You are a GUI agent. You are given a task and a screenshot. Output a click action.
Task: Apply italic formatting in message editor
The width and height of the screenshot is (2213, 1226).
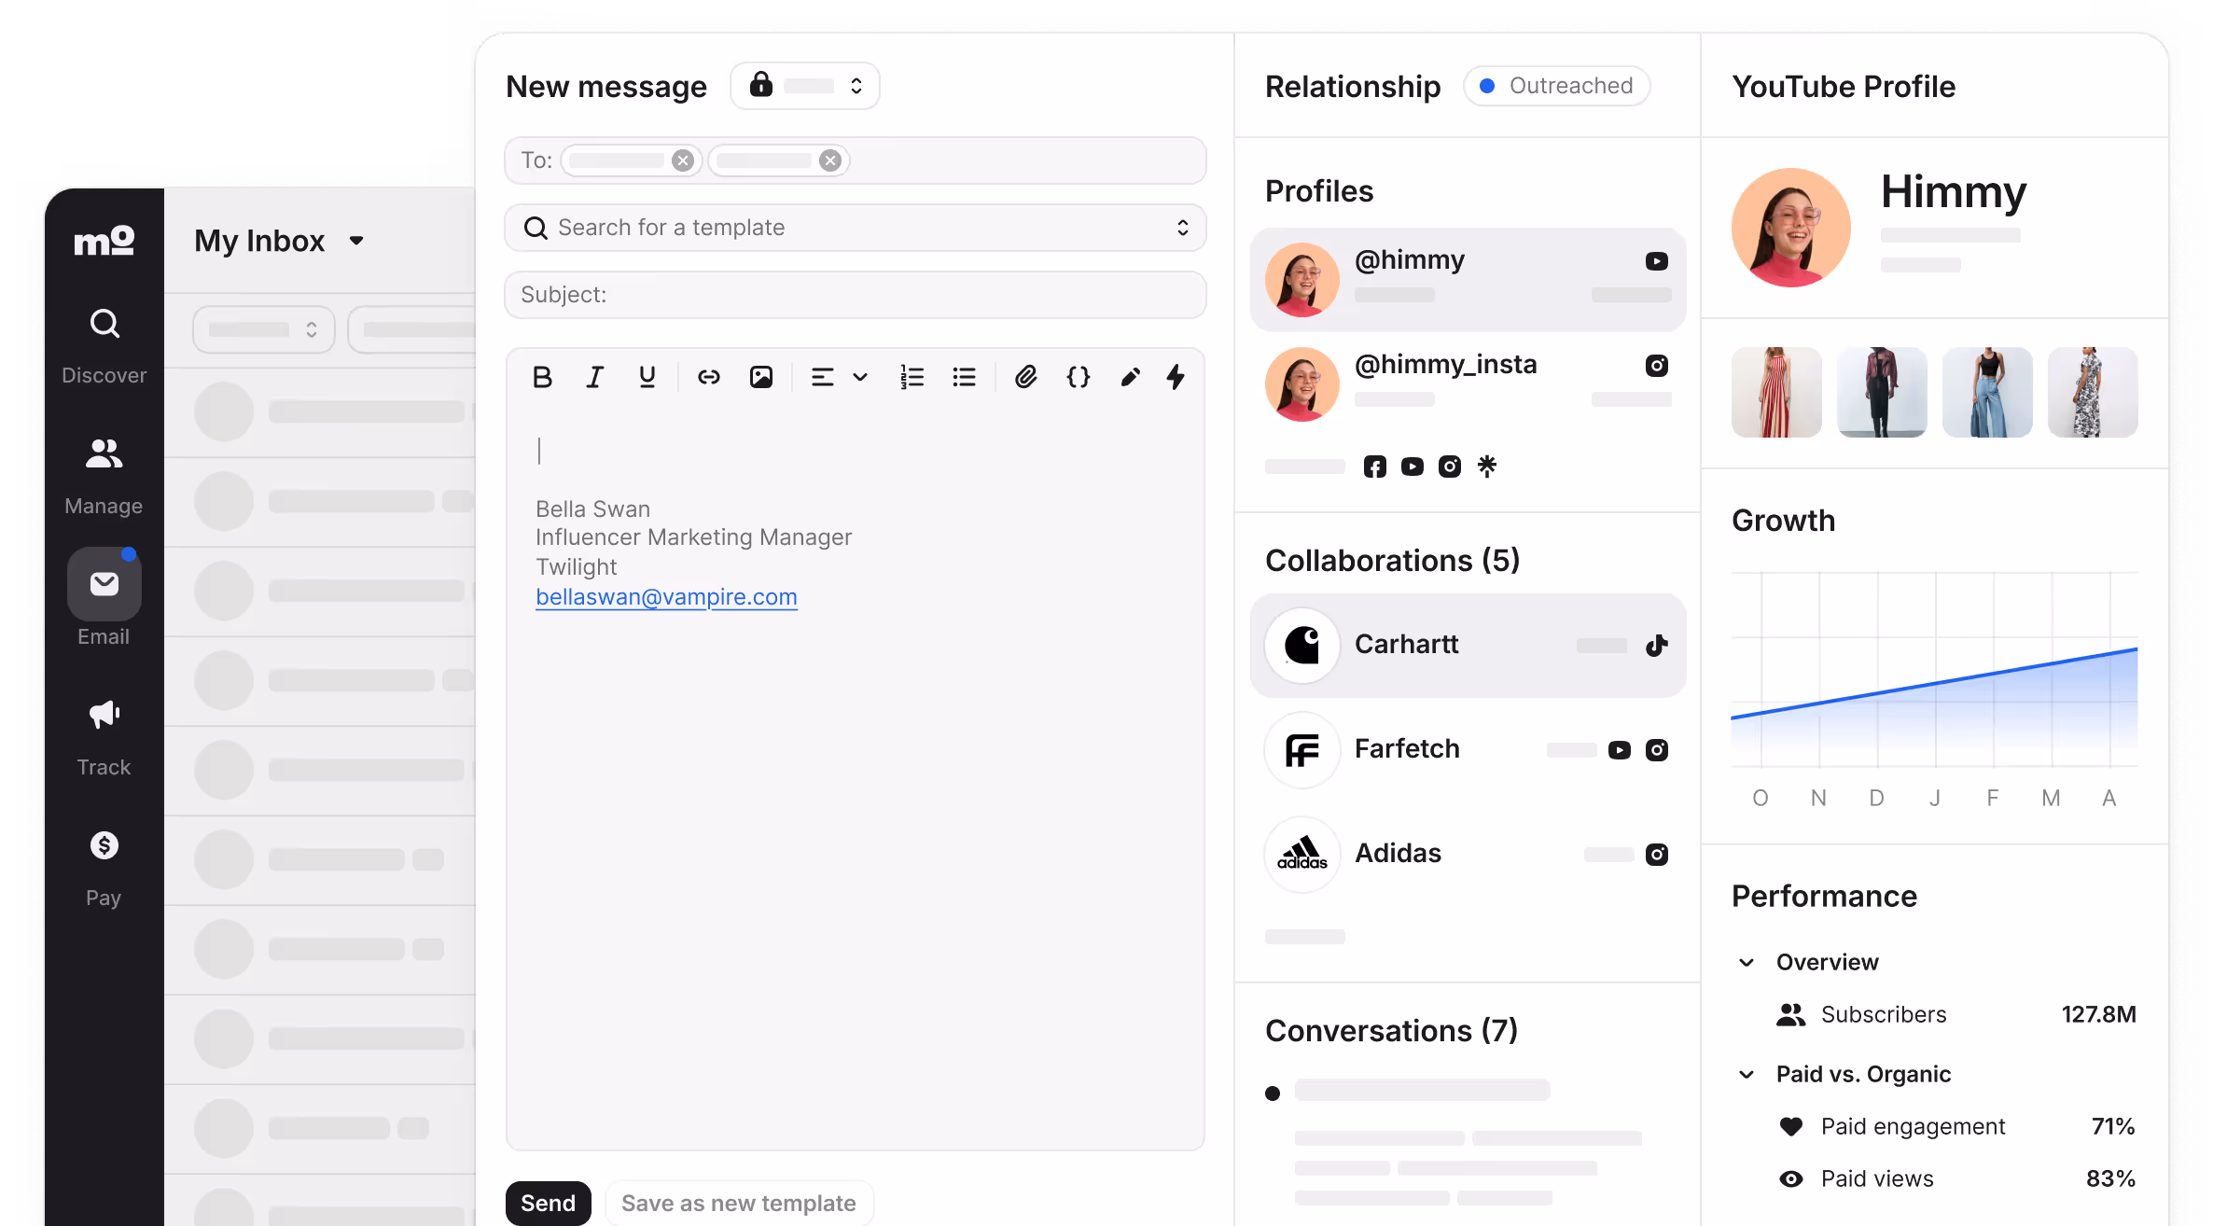[x=594, y=377]
